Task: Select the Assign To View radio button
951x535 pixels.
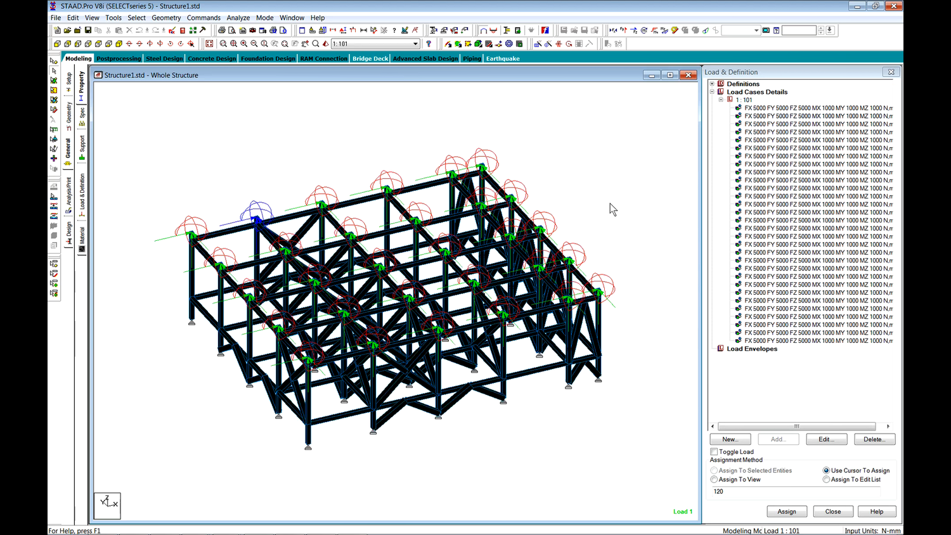Action: click(x=714, y=479)
